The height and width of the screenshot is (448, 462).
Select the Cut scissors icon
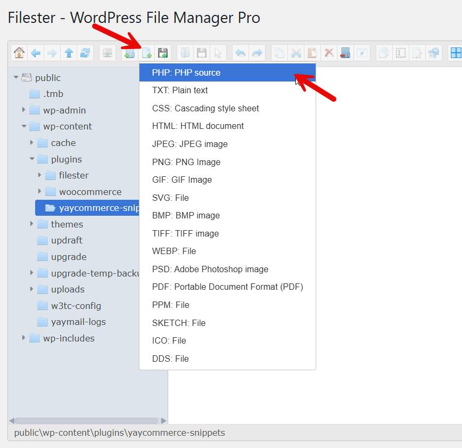point(295,53)
